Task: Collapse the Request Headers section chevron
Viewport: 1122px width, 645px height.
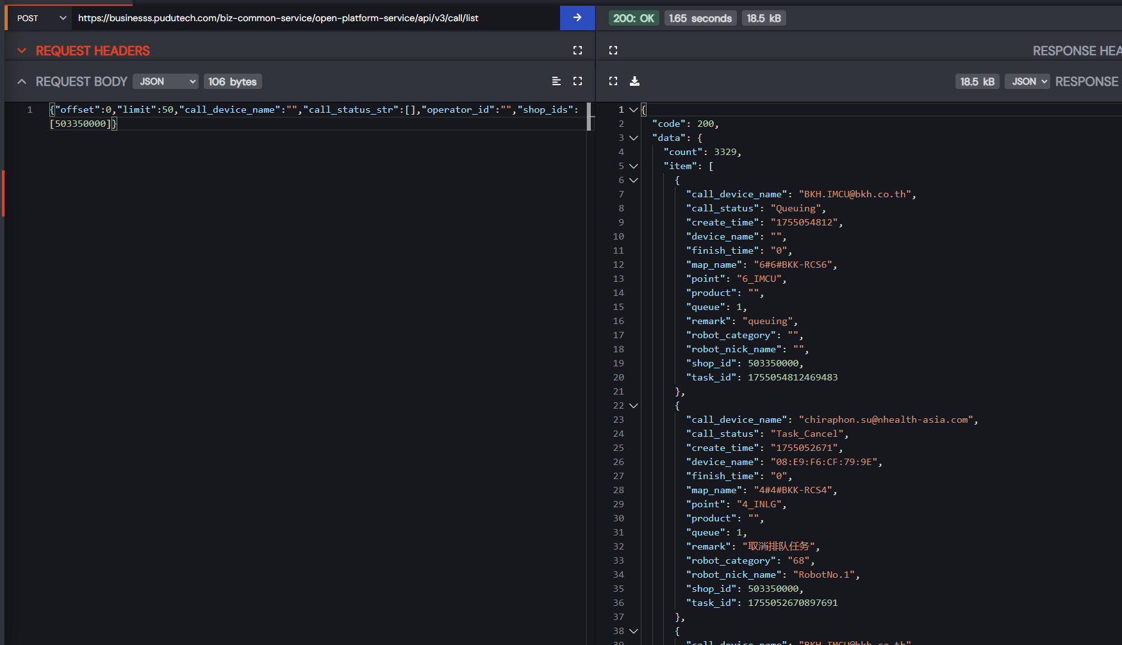Action: click(x=22, y=51)
